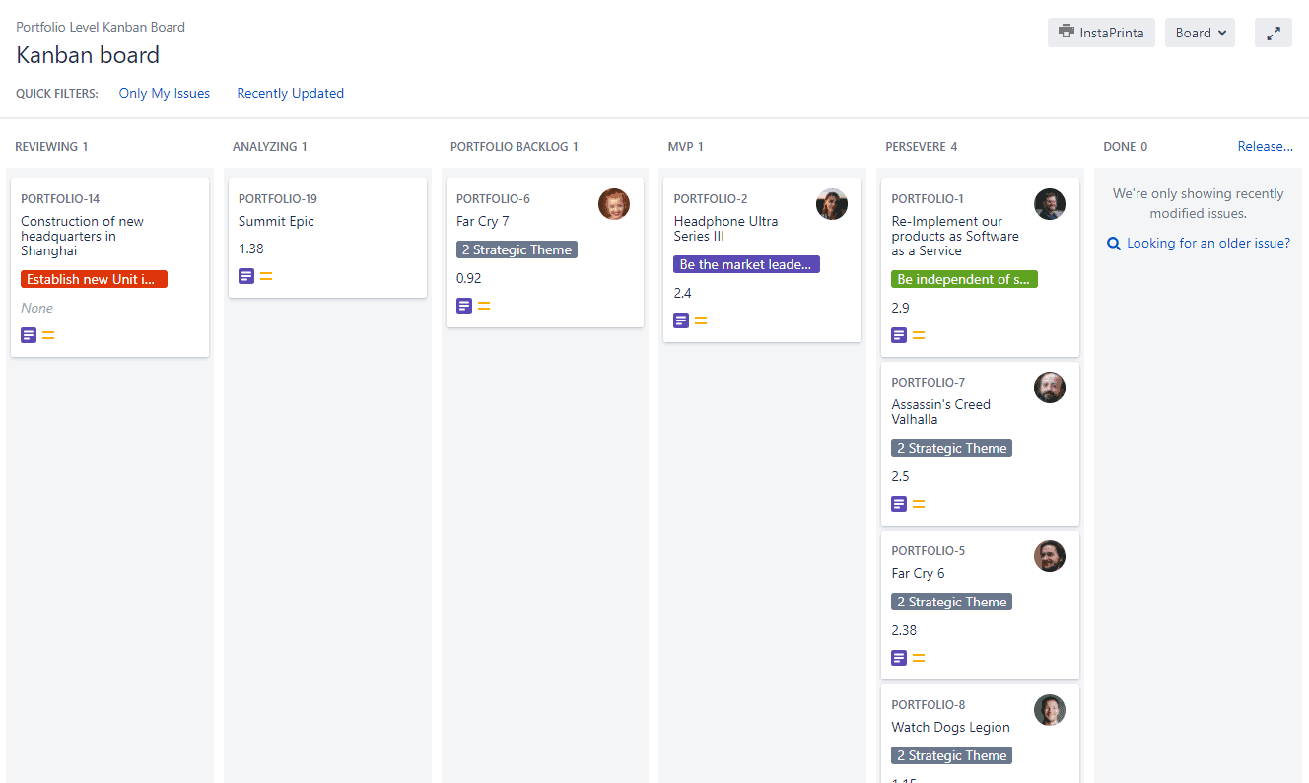Open the Portfolio Level Kanban Board breadcrumb

[x=100, y=27]
